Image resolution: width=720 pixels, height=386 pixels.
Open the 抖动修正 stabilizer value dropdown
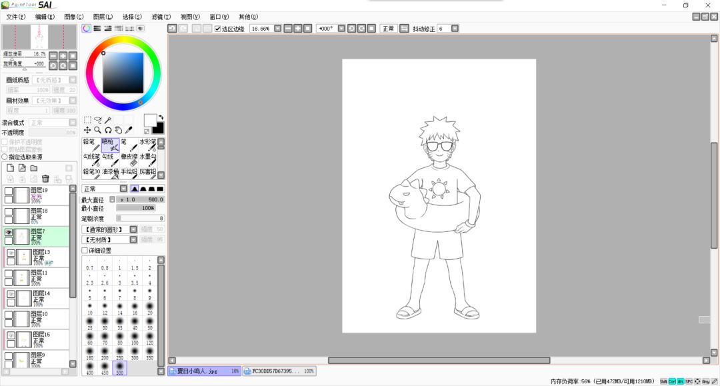tap(455, 29)
